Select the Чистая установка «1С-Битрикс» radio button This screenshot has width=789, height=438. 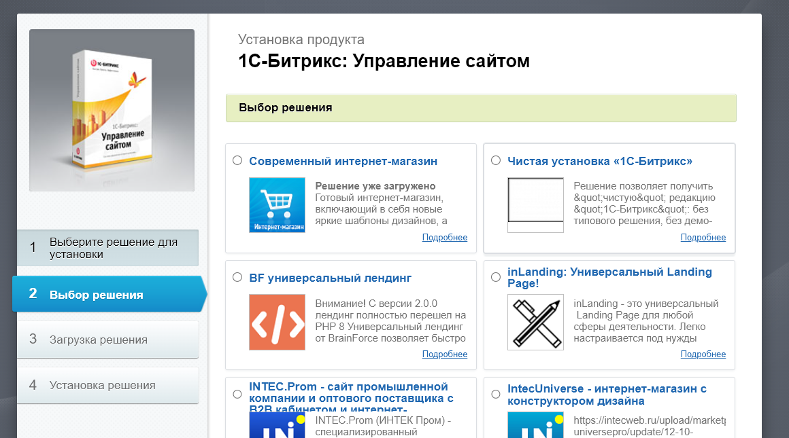pyautogui.click(x=496, y=160)
